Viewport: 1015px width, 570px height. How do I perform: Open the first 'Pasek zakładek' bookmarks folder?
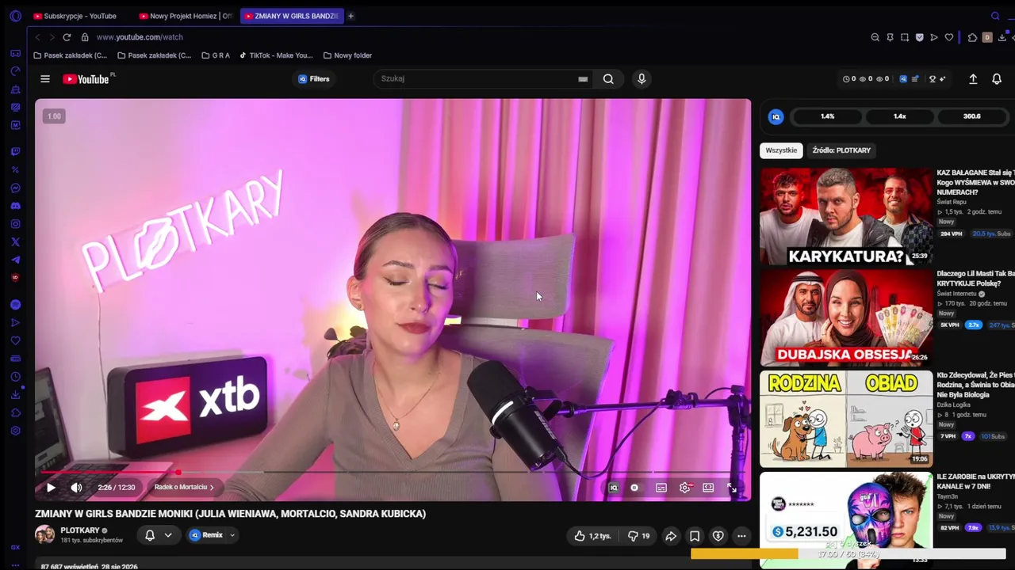pyautogui.click(x=70, y=55)
